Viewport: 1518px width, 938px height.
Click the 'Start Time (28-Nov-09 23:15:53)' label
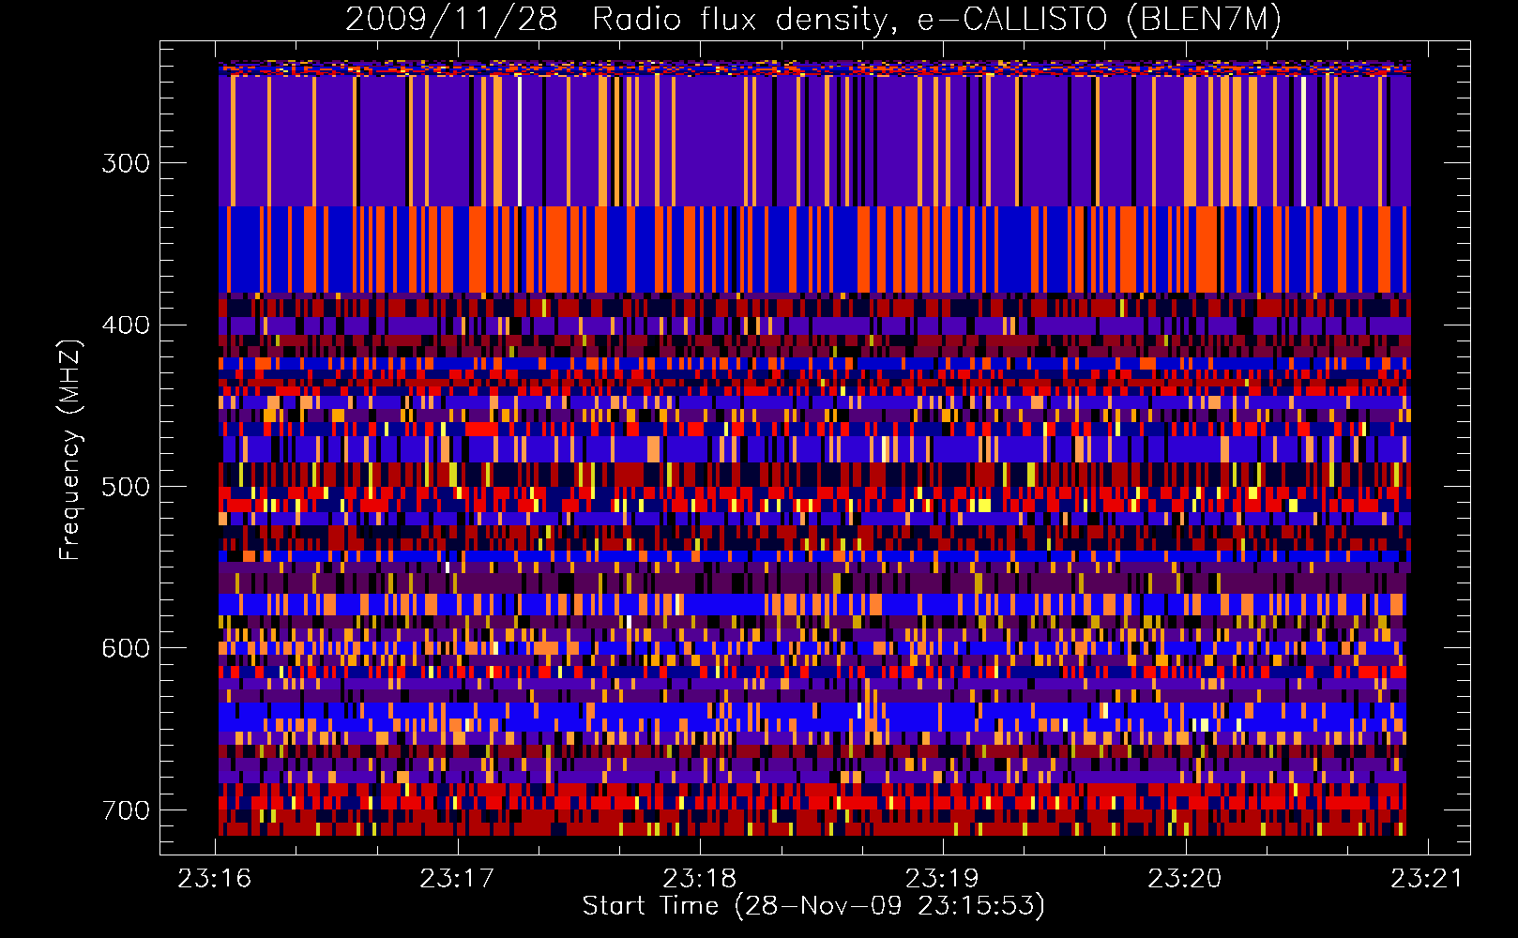[813, 906]
